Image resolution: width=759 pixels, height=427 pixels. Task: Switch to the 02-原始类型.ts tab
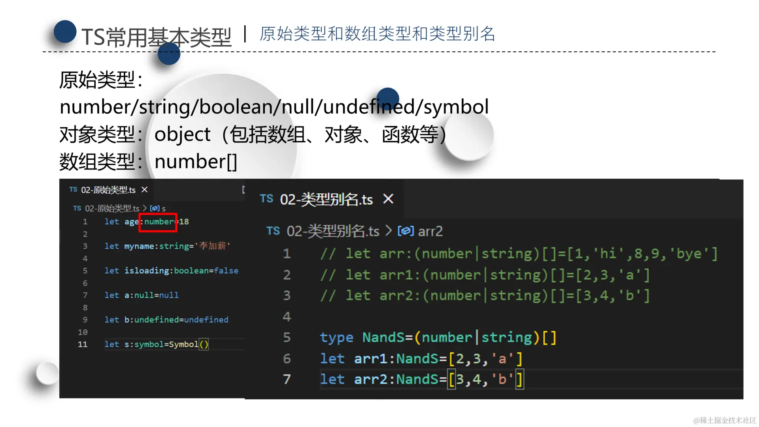point(108,190)
